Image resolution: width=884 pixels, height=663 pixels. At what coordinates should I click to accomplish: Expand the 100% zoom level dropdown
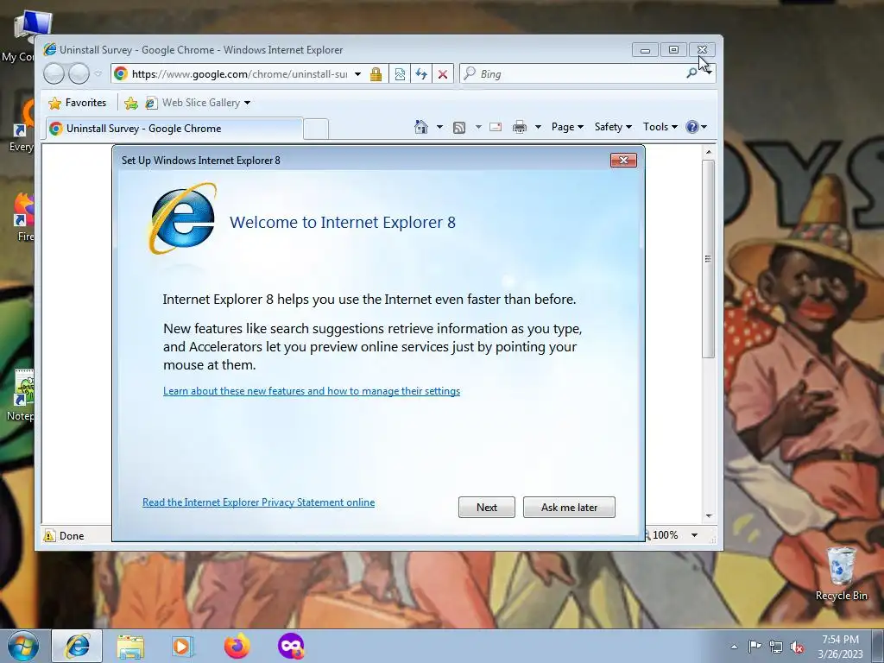(695, 535)
